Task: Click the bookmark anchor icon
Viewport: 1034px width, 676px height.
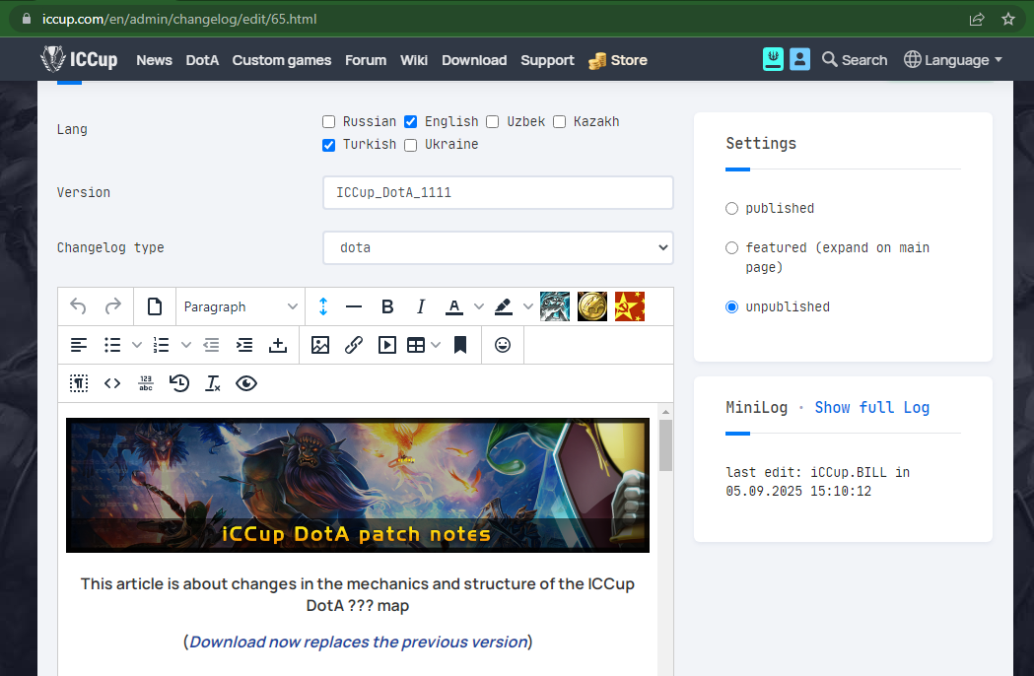Action: click(460, 345)
